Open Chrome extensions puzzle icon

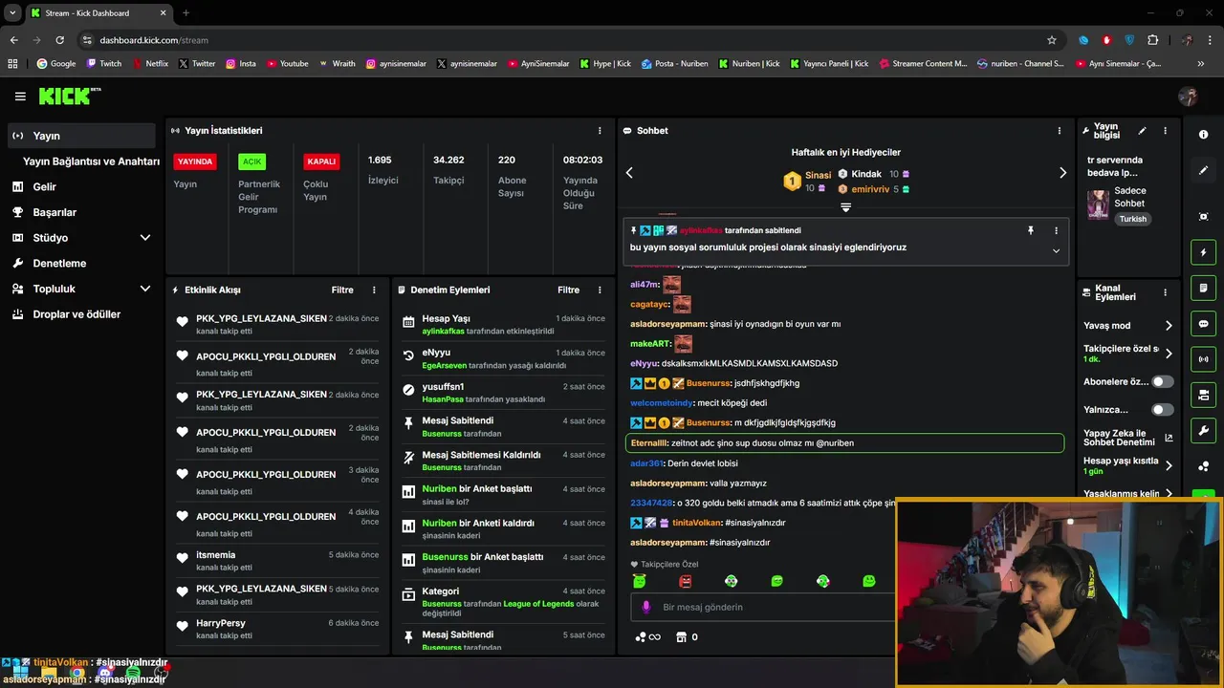[1152, 40]
